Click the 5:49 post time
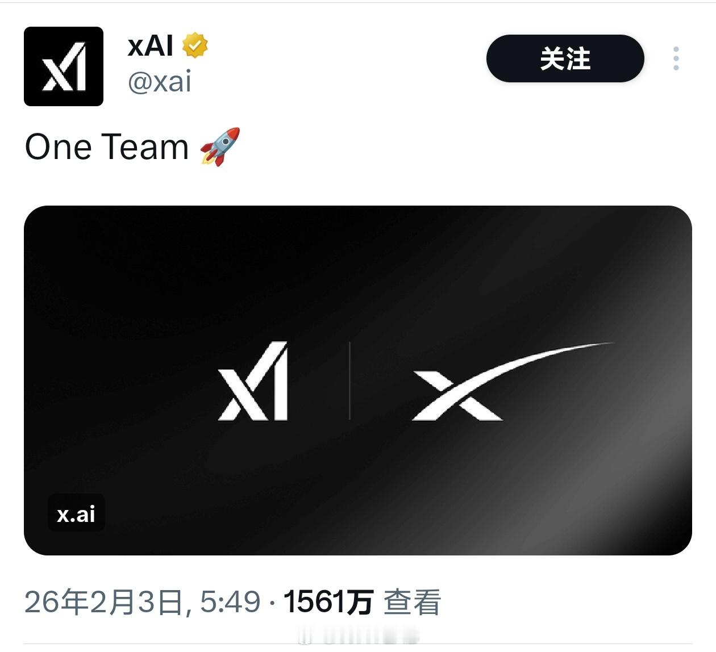 230,601
